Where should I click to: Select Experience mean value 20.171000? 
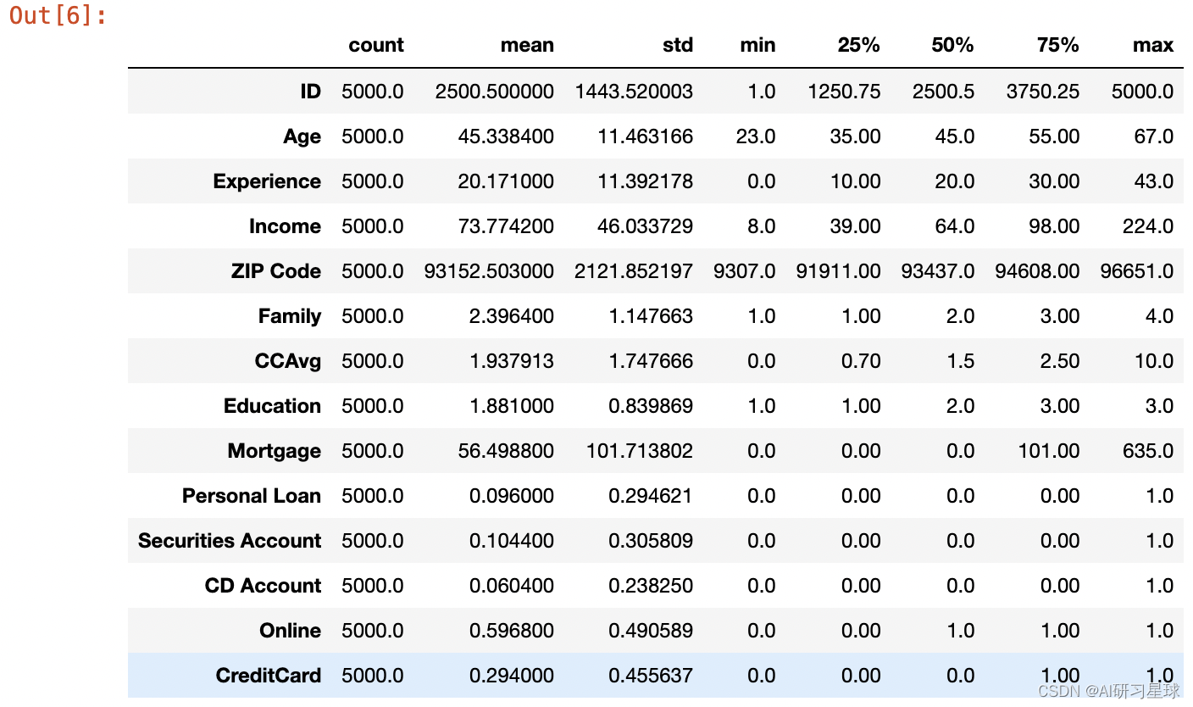[506, 181]
